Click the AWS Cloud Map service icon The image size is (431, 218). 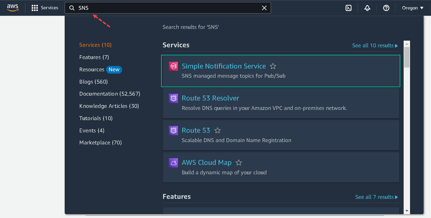point(174,163)
